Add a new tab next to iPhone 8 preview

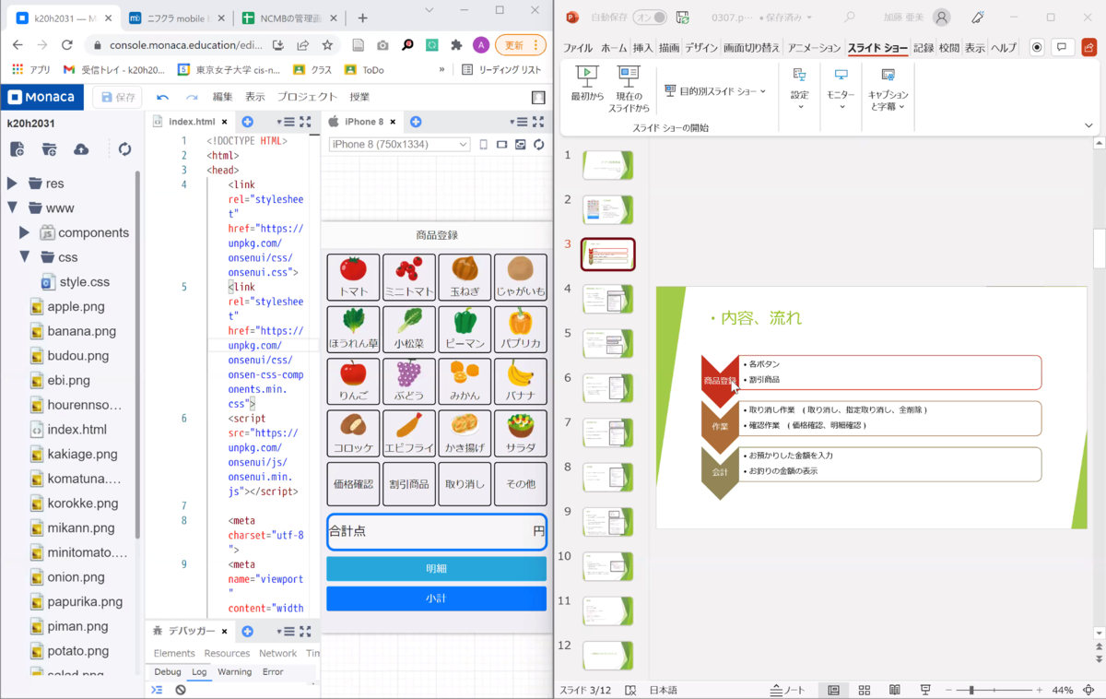pyautogui.click(x=416, y=122)
